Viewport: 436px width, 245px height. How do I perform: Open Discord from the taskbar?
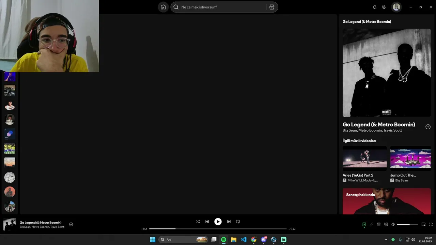pos(264,240)
